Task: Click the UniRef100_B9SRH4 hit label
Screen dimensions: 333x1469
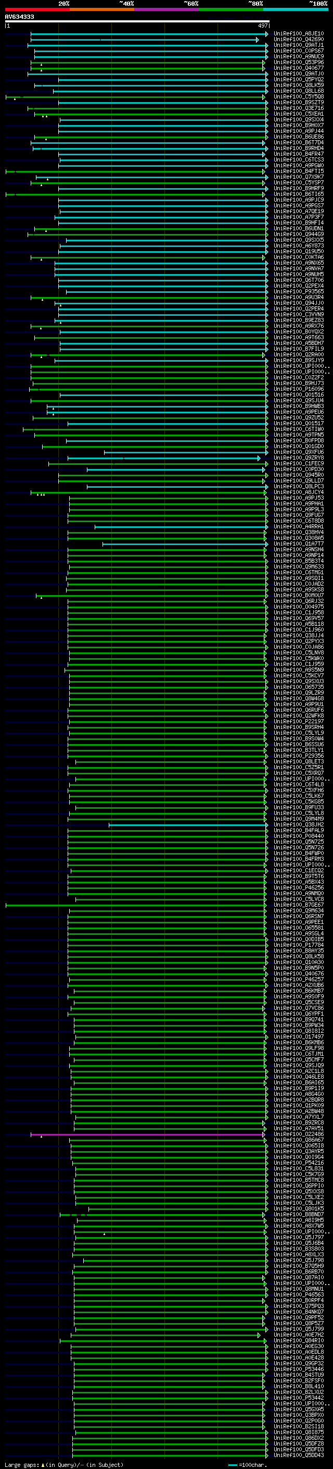Action: click(299, 727)
